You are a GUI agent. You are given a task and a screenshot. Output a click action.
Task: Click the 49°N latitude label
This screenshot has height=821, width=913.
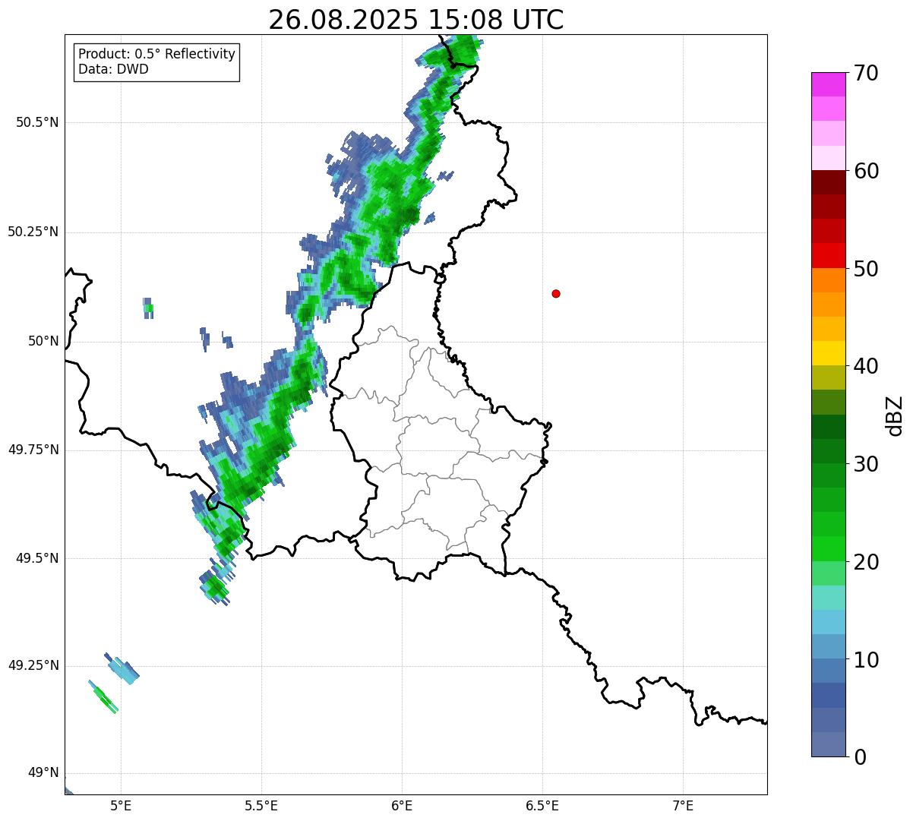pos(43,773)
